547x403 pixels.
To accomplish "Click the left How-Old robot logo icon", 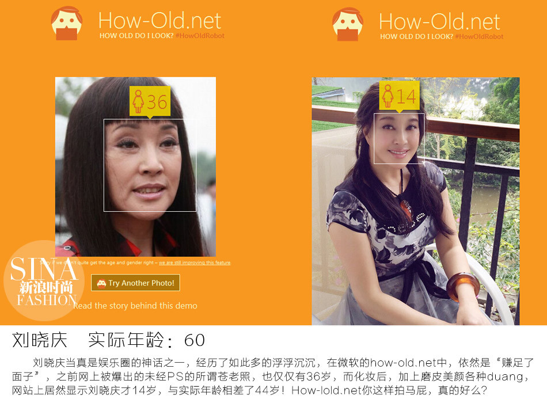I will pos(67,24).
